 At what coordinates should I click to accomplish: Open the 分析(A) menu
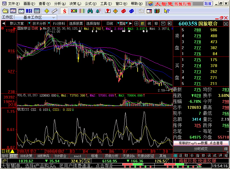60,4
